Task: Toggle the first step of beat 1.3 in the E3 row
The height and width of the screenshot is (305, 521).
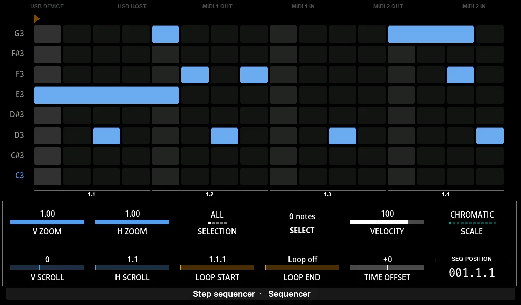Action: [x=283, y=95]
